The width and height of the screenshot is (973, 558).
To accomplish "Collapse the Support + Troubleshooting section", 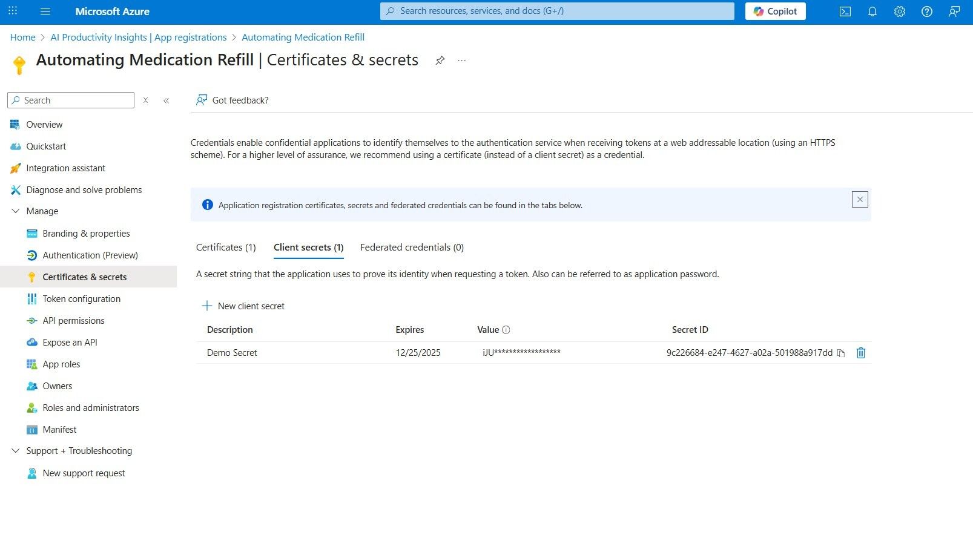I will (x=16, y=451).
